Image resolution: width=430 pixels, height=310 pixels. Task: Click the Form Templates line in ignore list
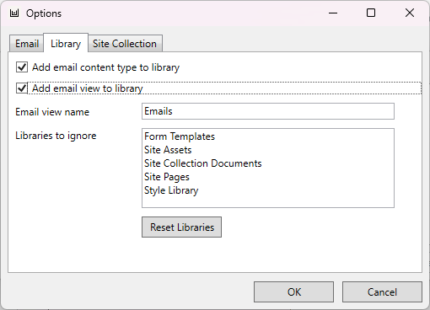(x=180, y=136)
